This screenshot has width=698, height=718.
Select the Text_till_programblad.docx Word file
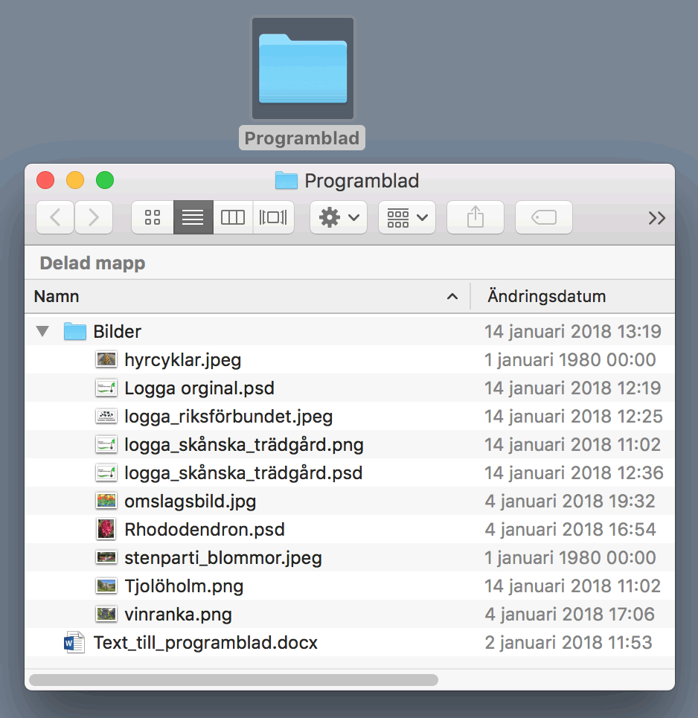(x=205, y=643)
